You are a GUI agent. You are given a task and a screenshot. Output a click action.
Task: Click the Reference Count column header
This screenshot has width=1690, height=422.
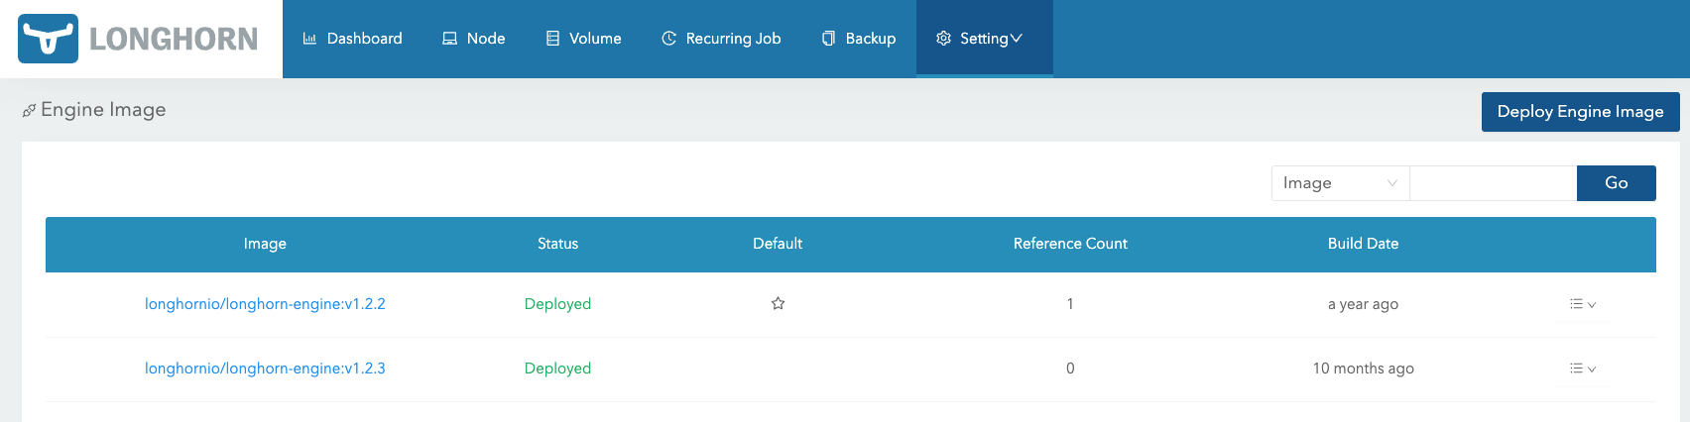[x=1070, y=244]
